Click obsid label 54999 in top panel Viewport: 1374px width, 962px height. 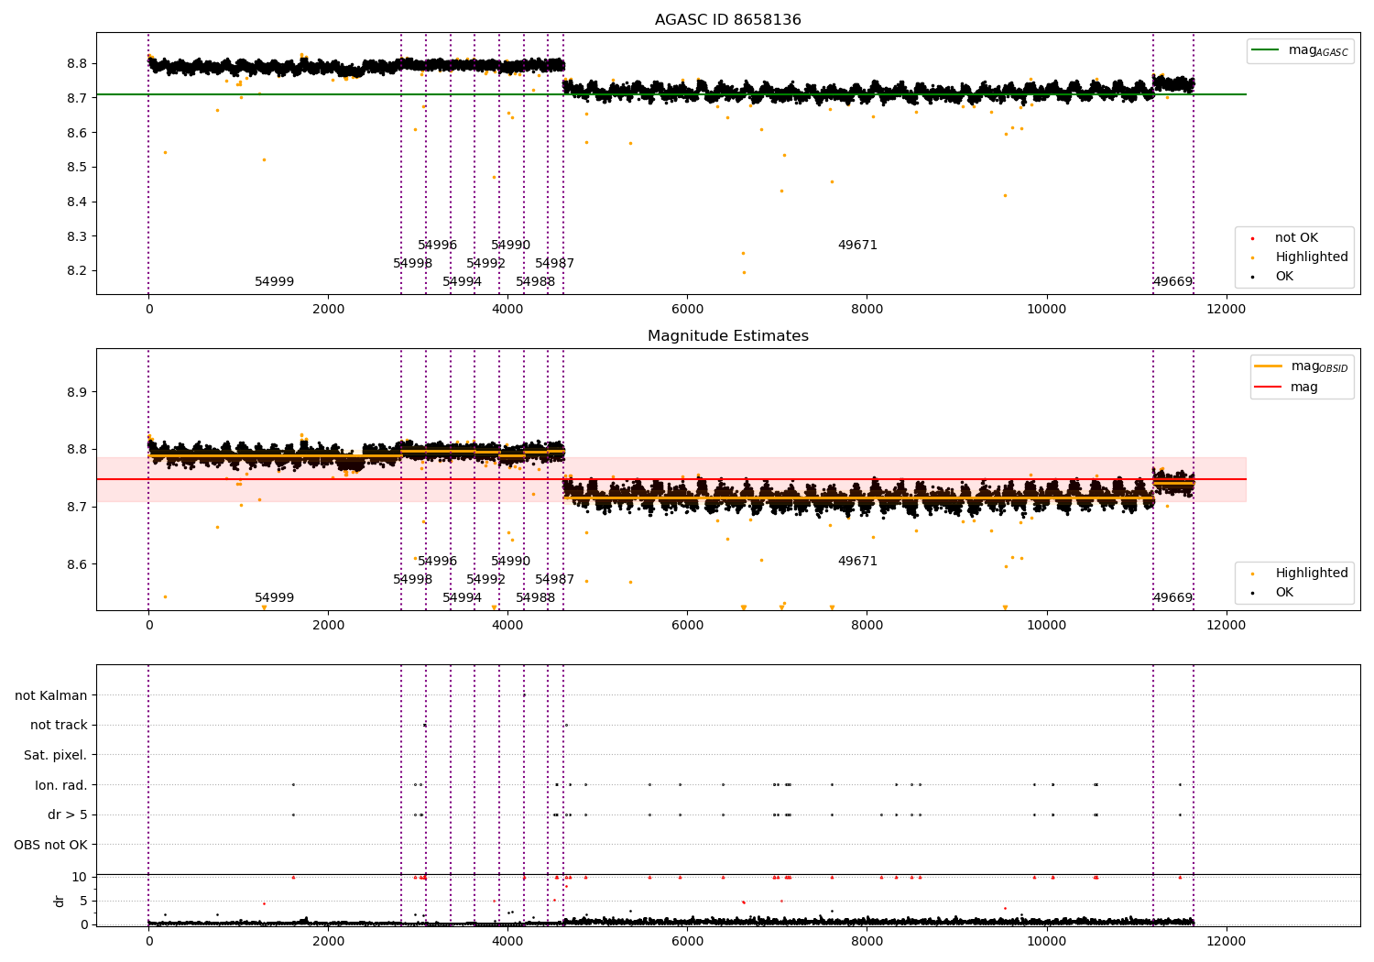pyautogui.click(x=274, y=282)
